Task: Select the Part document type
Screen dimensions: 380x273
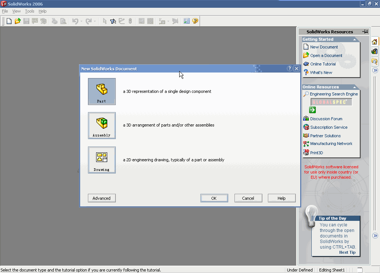Action: click(x=102, y=92)
